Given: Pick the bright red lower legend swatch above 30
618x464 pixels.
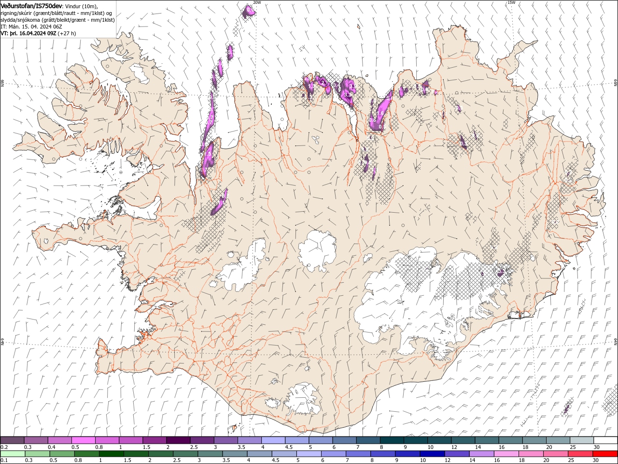Looking at the screenshot, I should click(x=605, y=454).
